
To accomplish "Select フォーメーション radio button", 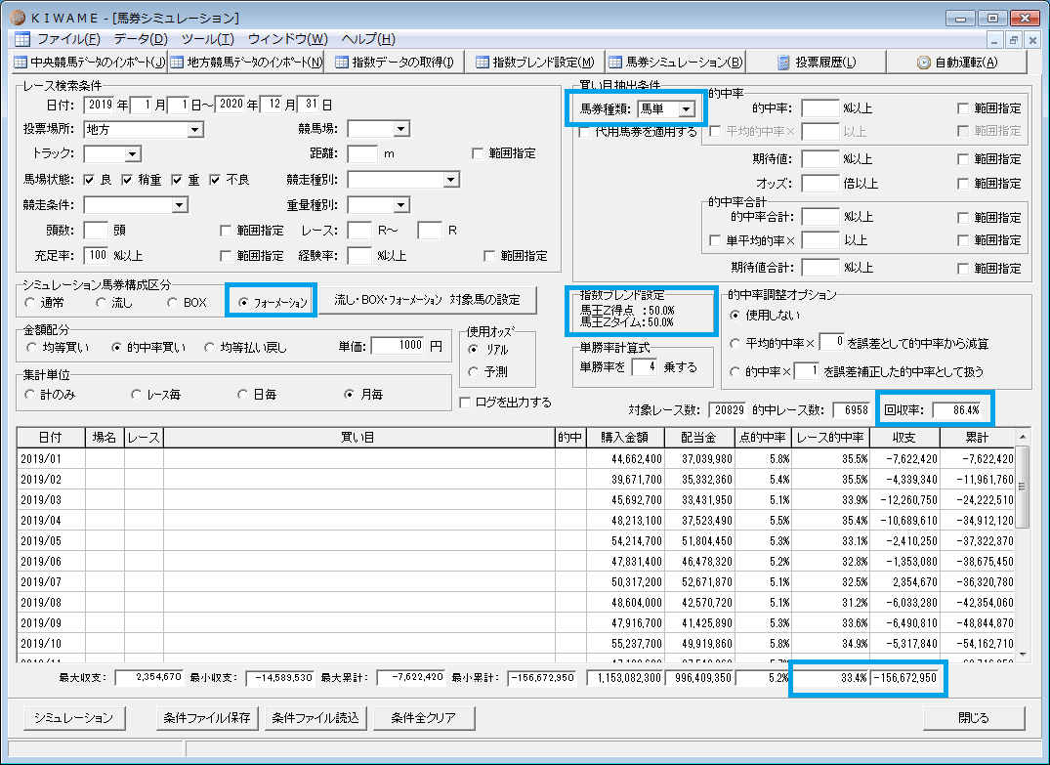I will point(243,303).
